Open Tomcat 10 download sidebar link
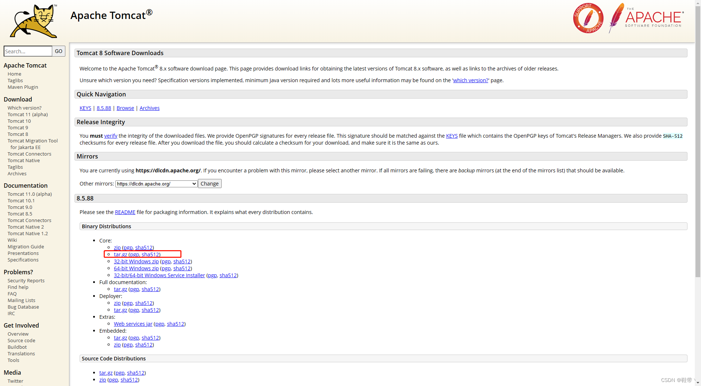Image resolution: width=701 pixels, height=386 pixels. (x=19, y=121)
